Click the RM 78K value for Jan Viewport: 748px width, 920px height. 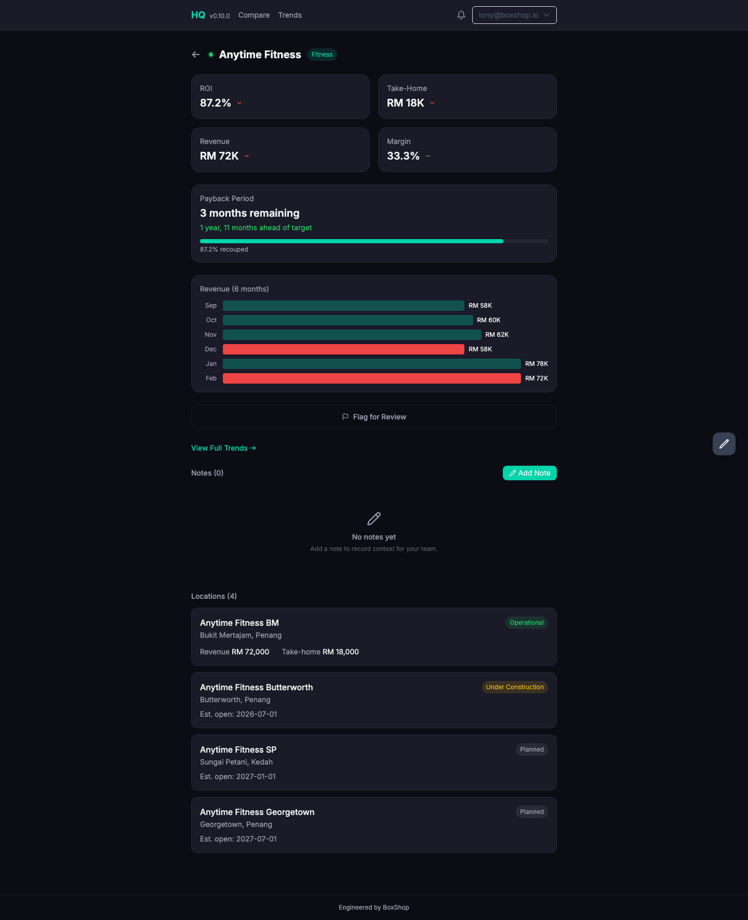[x=537, y=364]
